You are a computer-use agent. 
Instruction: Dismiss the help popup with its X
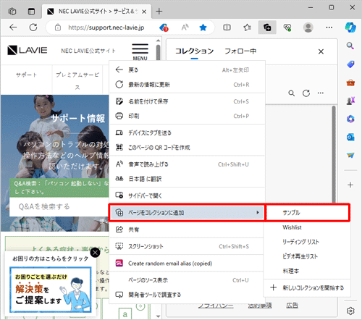[95, 253]
